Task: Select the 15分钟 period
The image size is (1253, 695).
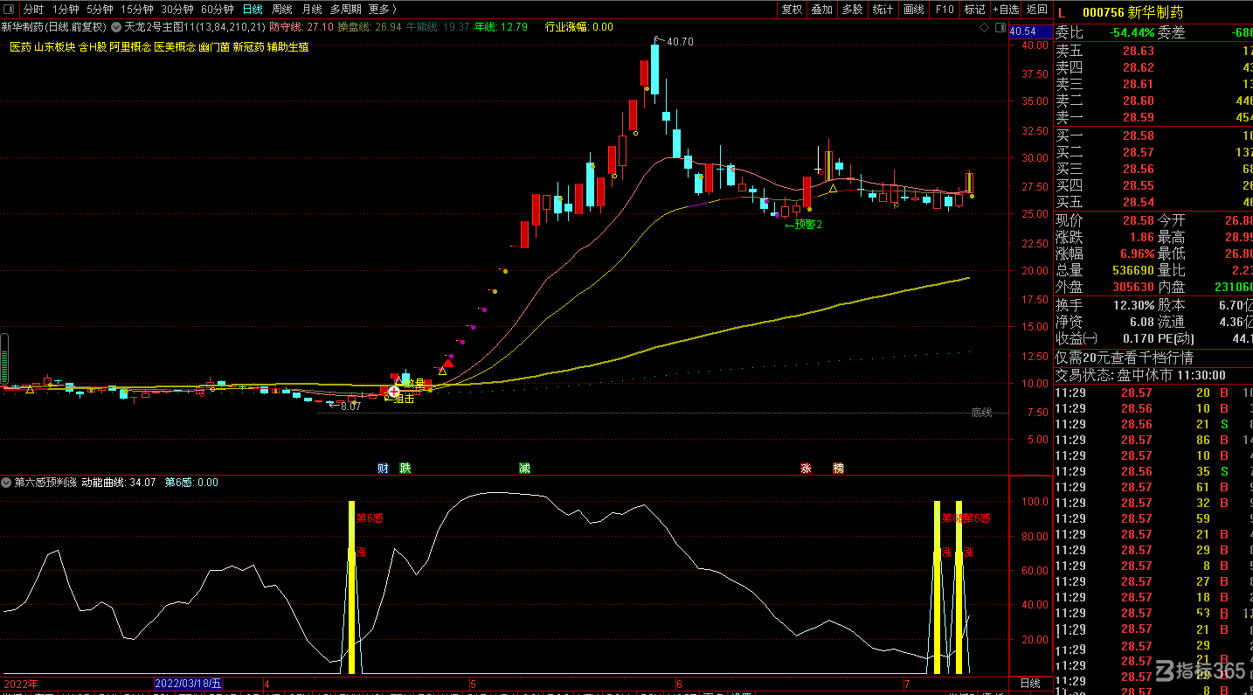Action: (x=136, y=10)
